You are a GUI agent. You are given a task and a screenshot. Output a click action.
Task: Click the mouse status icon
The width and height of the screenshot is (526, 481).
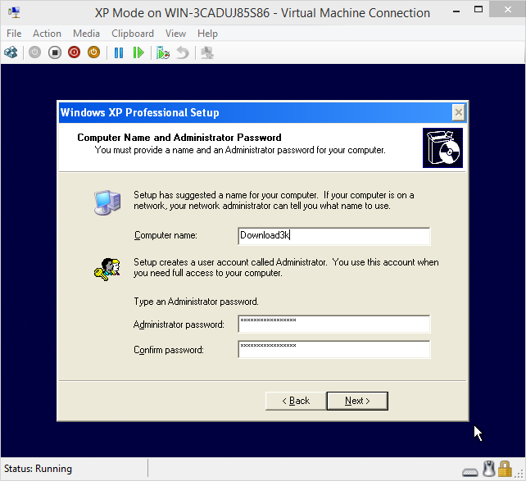489,469
